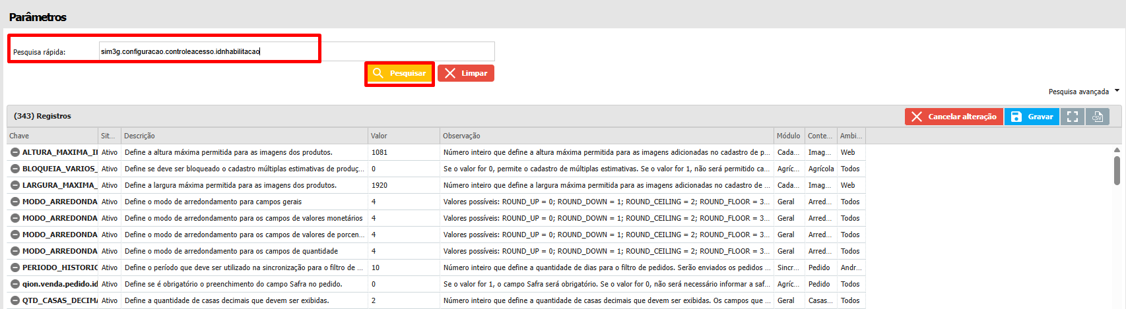The image size is (1126, 309).
Task: Sort by Descrição column header
Action: (x=244, y=136)
